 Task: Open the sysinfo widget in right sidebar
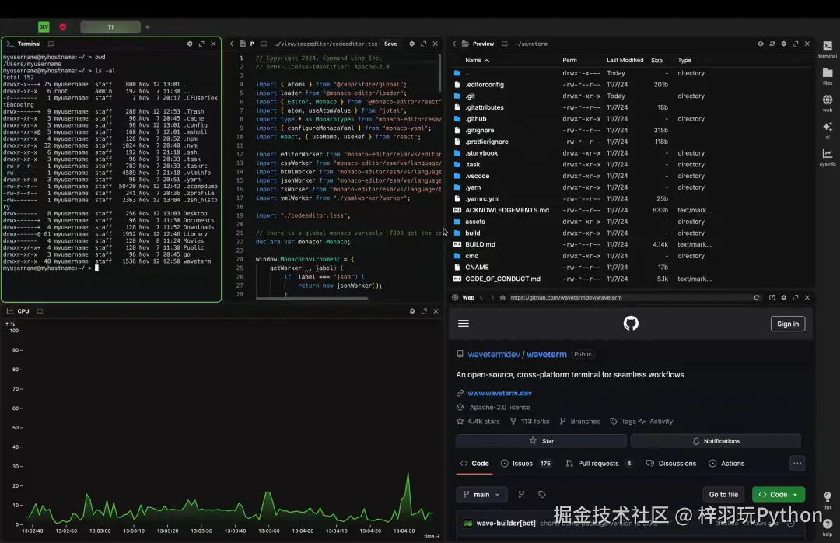tap(827, 156)
